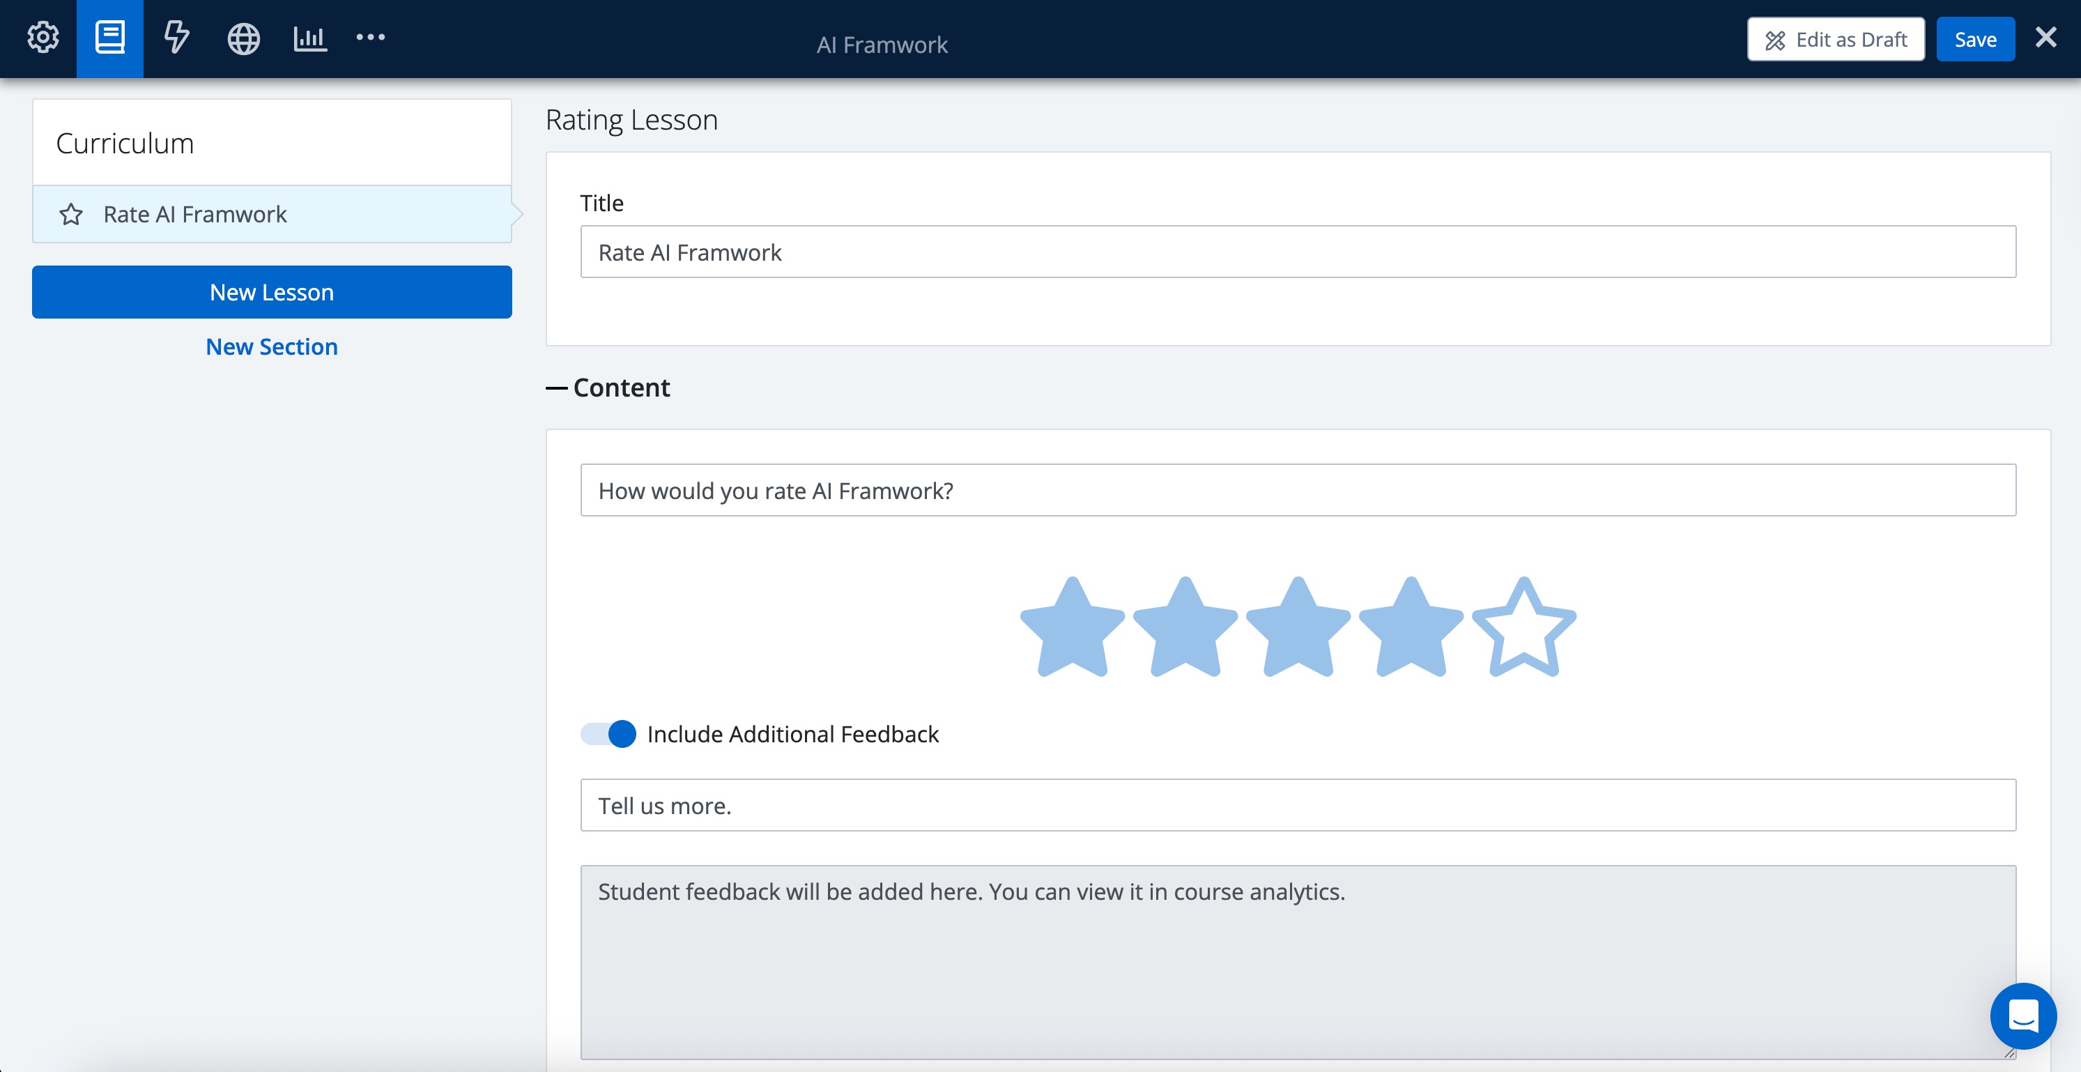
Task: Save the course changes
Action: pyautogui.click(x=1974, y=40)
